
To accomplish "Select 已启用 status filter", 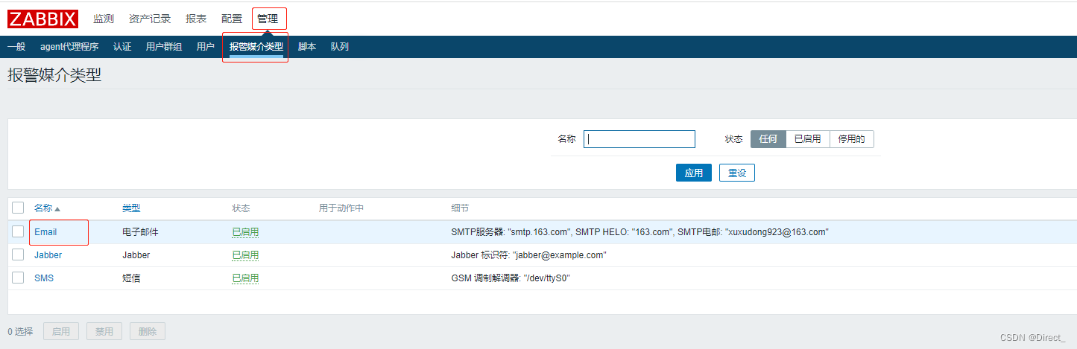I will coord(808,139).
